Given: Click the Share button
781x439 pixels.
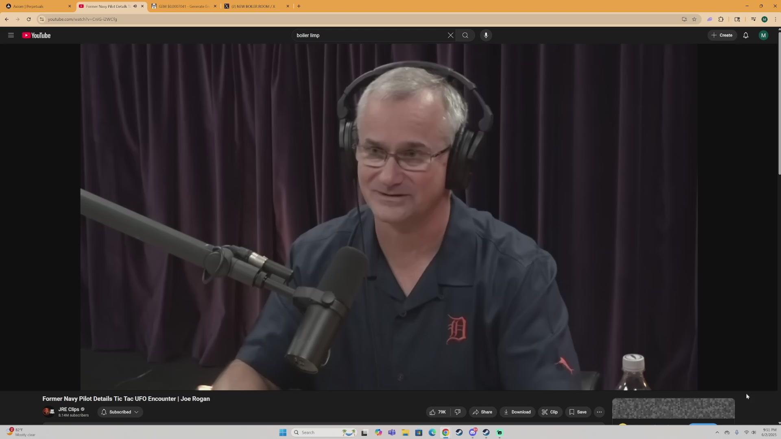Looking at the screenshot, I should point(482,412).
